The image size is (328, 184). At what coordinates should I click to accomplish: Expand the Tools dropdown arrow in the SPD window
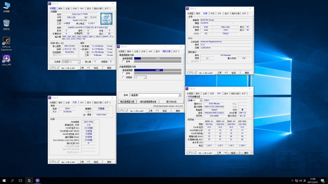pyautogui.click(x=225, y=153)
